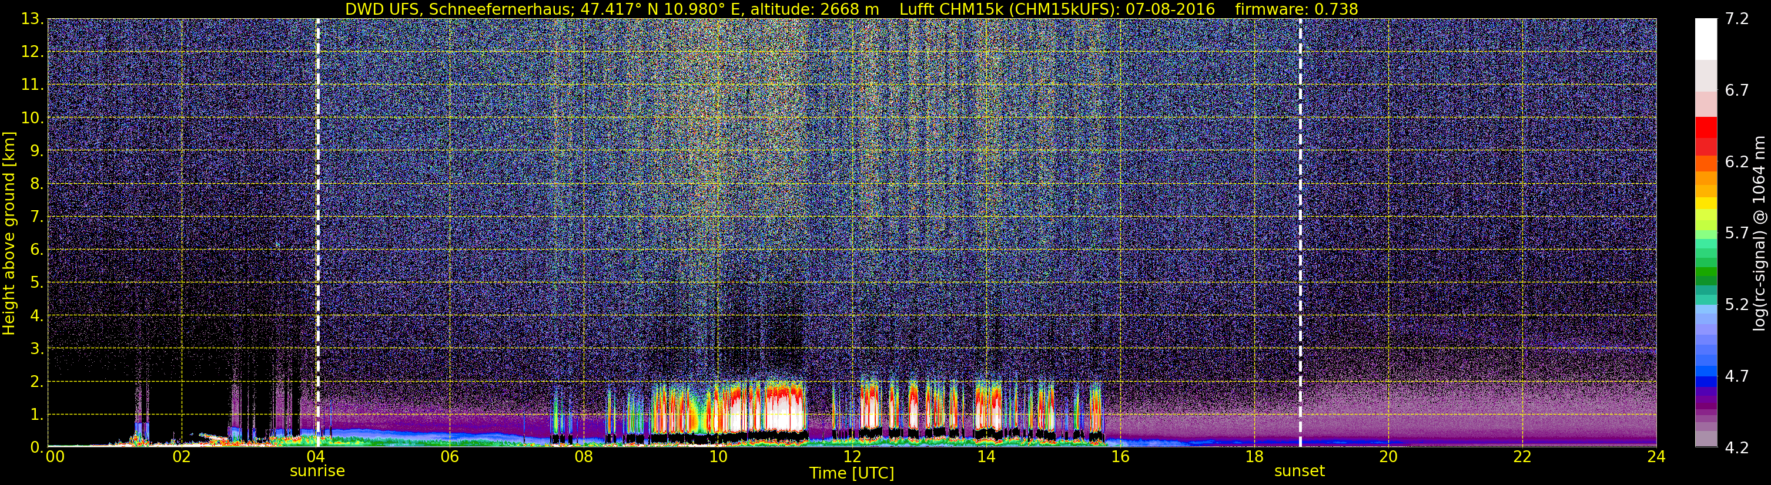The height and width of the screenshot is (485, 1771).
Task: Click the 4.2 colorbar tick value
Action: click(x=1737, y=448)
